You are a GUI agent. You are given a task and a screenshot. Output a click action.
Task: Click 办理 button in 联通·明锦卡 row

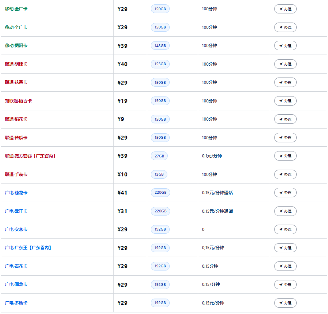tap(285, 64)
